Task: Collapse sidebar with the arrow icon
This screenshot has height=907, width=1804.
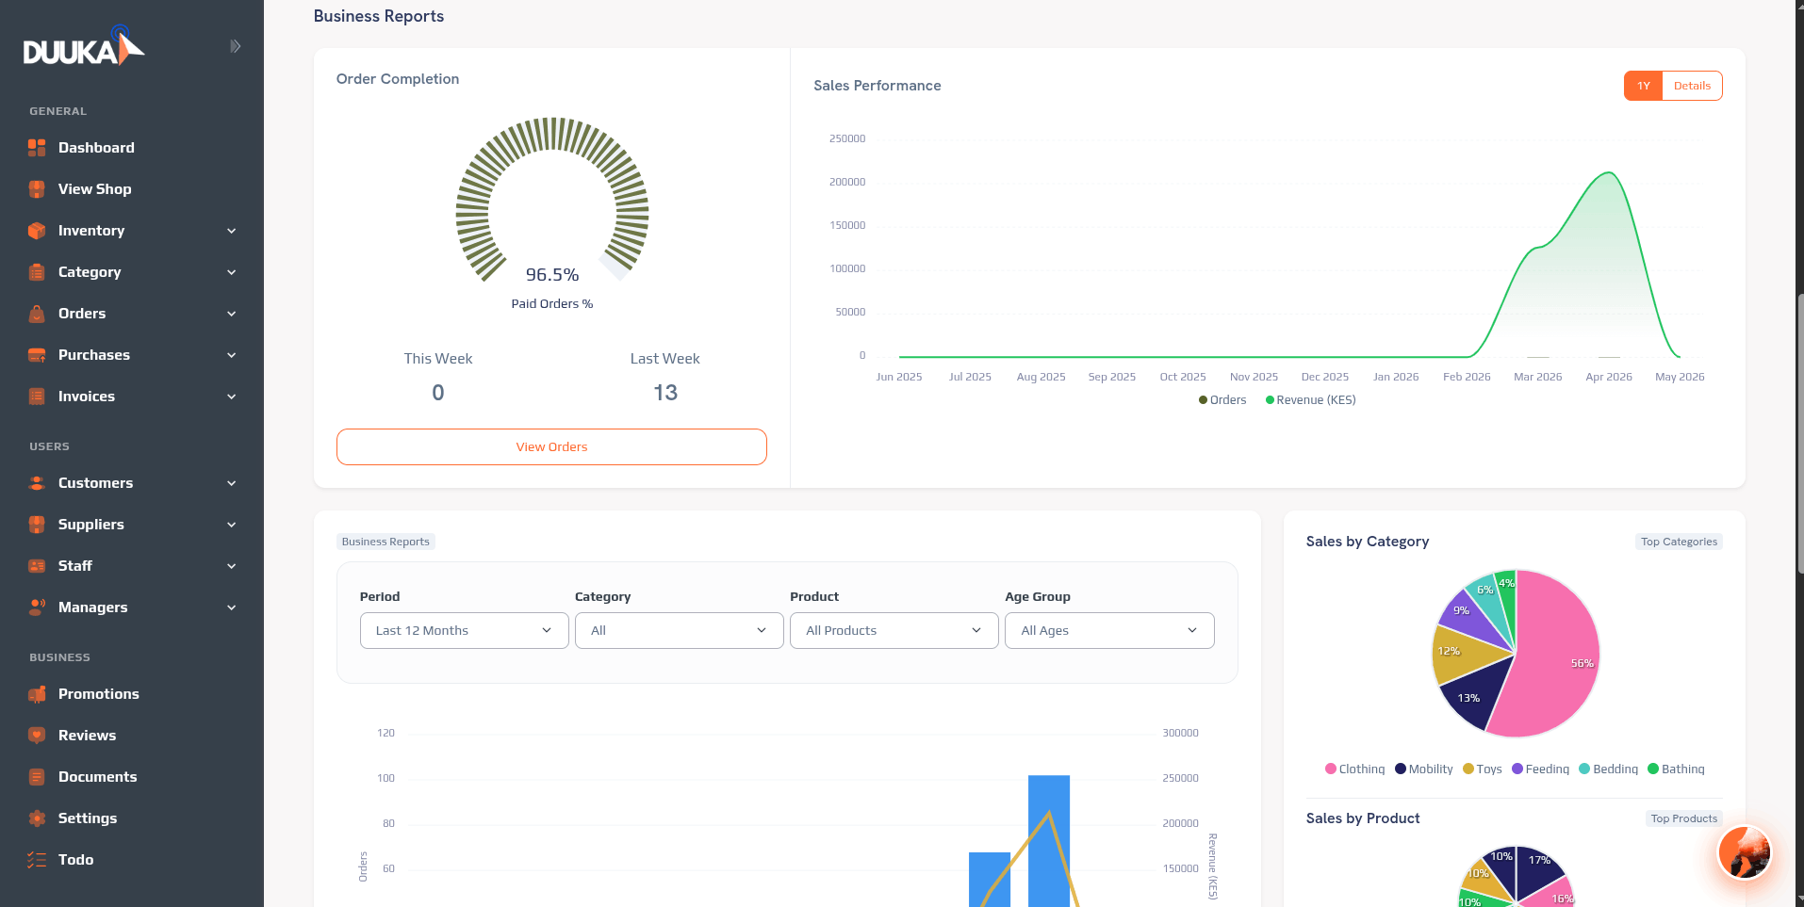Action: coord(236,46)
